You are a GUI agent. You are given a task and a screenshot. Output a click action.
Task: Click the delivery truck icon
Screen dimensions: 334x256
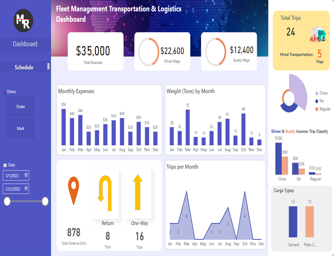[318, 34]
